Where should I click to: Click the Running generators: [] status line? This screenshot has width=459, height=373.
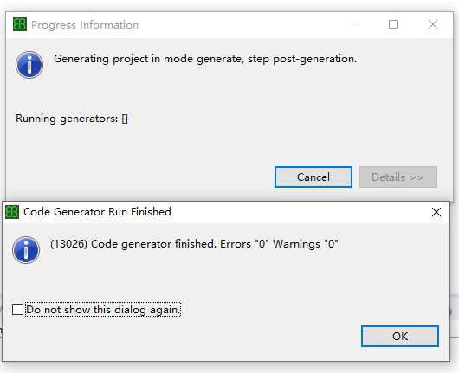[72, 119]
